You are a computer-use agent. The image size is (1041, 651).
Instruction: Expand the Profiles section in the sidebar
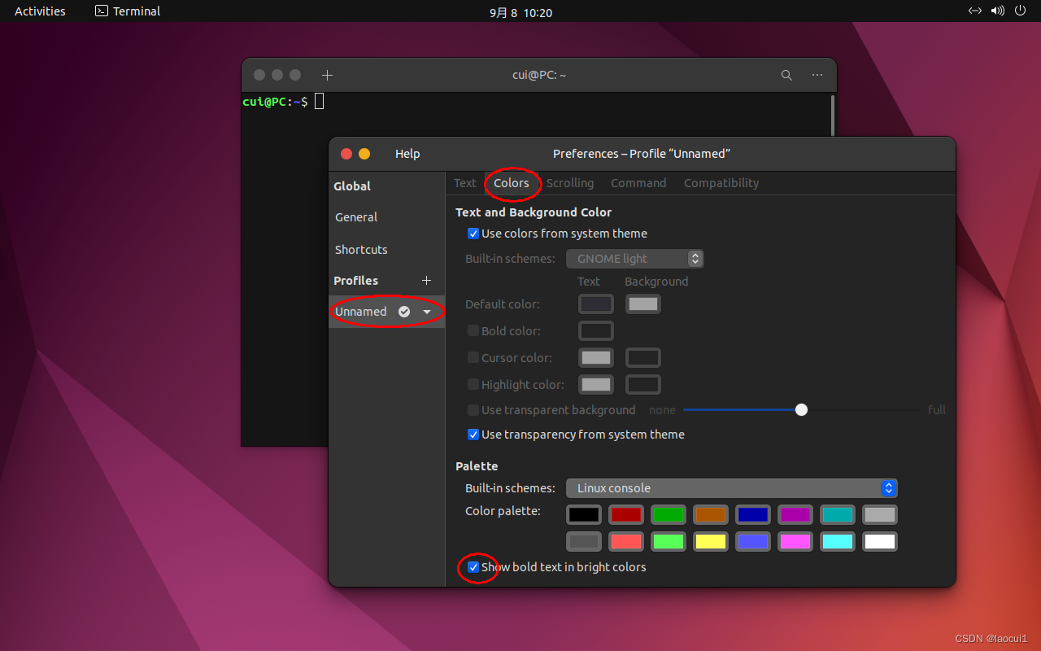[355, 280]
